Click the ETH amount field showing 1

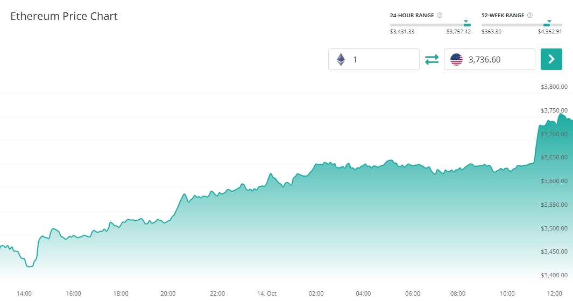382,59
